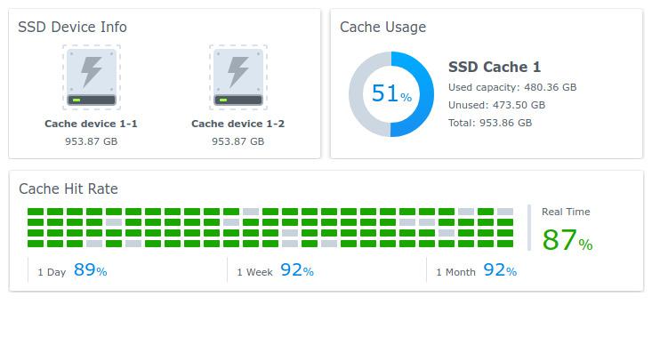This screenshot has height=337, width=668.
Task: Click the Unused 473.50 GB line
Action: click(x=496, y=105)
